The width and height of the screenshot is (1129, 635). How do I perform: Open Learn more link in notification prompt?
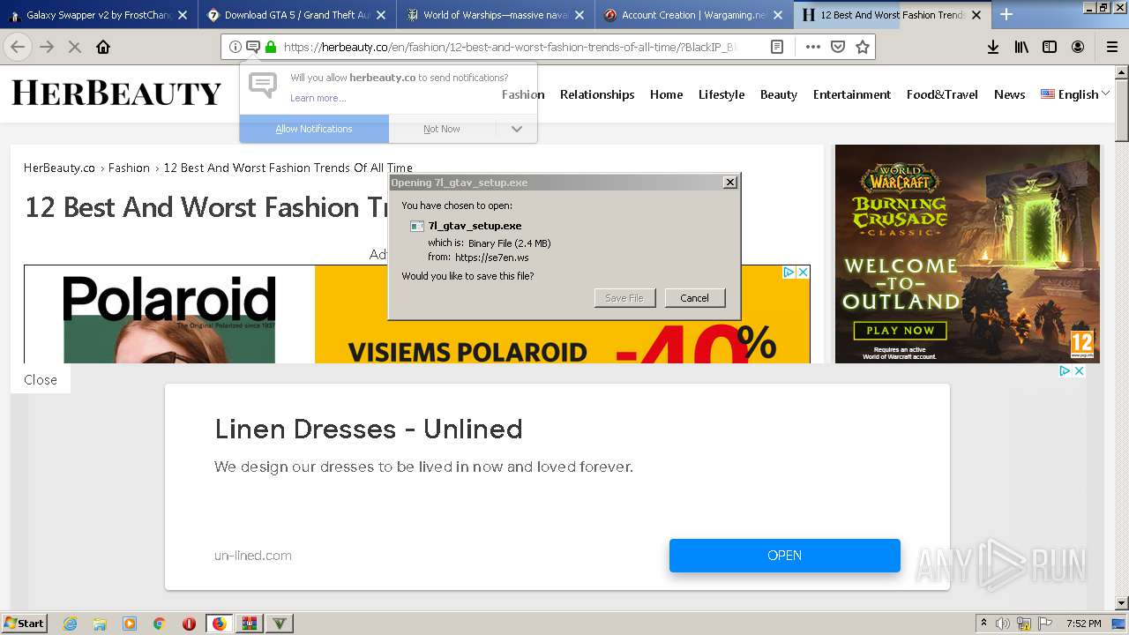318,98
